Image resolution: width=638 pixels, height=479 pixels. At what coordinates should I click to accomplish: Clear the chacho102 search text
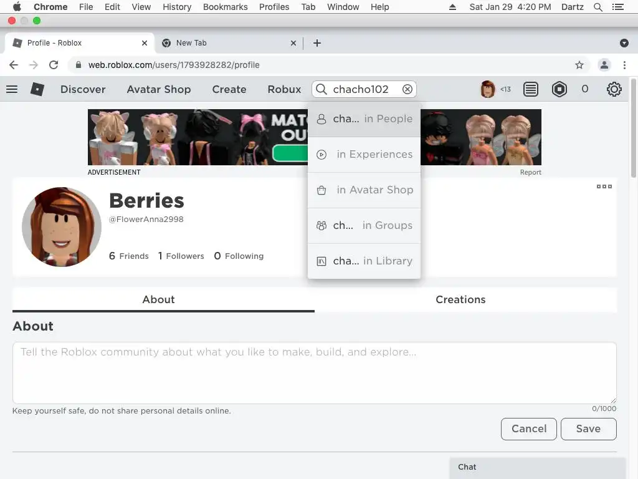click(x=407, y=89)
